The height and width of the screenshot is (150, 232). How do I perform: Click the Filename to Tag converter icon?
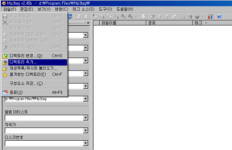pos(102,16)
